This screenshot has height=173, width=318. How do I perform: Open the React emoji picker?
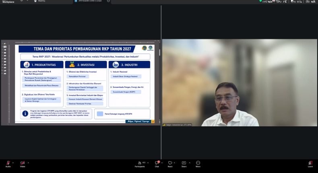[x=170, y=164]
